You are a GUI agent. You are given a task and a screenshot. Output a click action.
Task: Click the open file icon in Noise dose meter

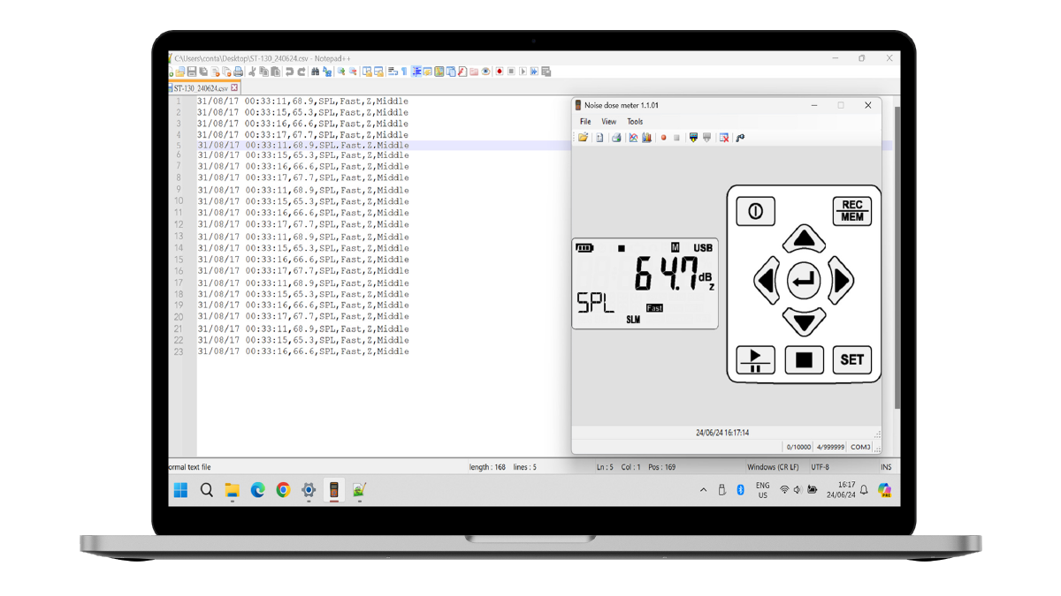(x=584, y=138)
